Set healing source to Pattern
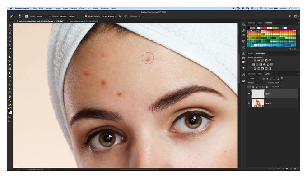307x178 pixels. tap(72, 16)
